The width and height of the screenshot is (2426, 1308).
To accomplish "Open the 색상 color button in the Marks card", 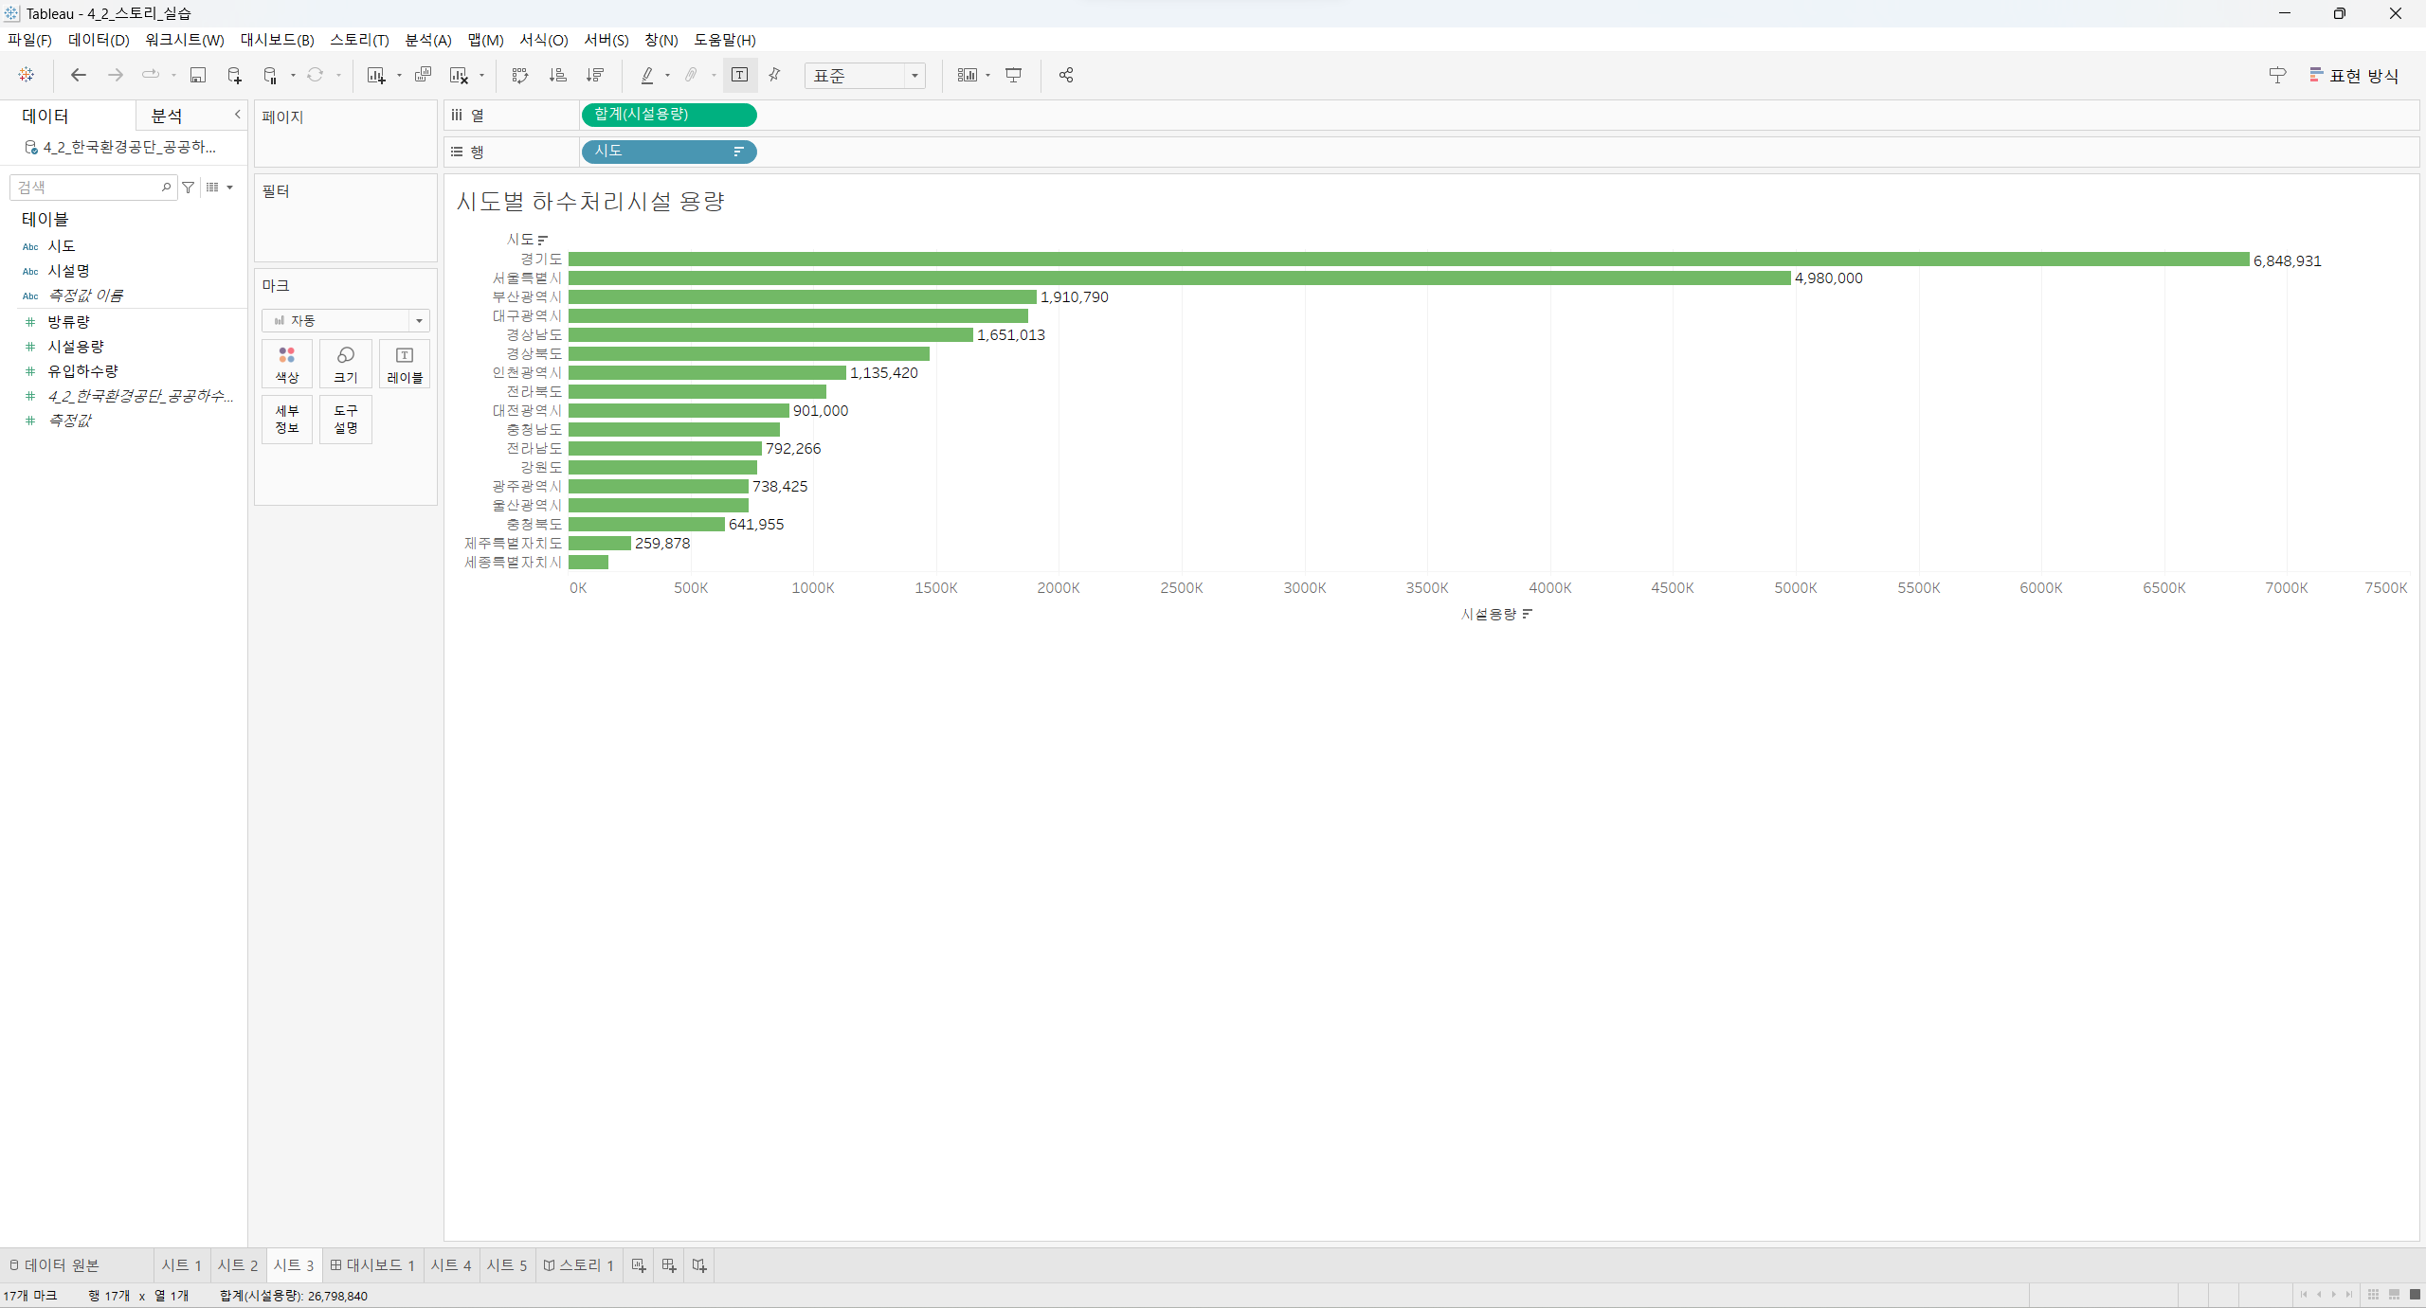I will [x=287, y=364].
